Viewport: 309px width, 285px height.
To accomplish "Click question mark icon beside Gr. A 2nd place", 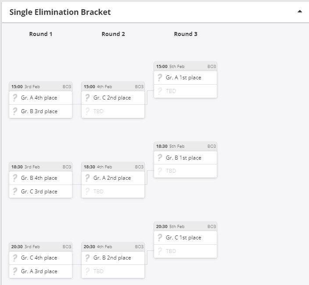I will 87,178.
